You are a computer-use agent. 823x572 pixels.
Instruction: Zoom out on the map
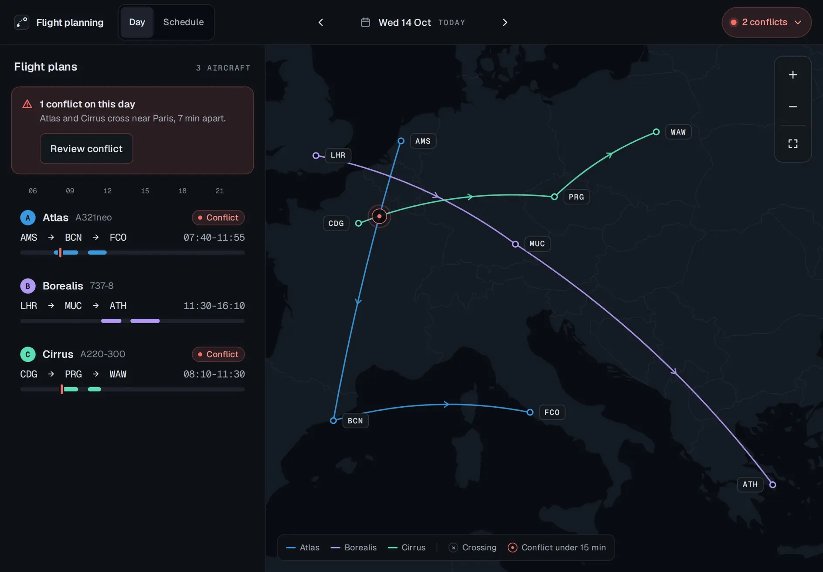793,107
